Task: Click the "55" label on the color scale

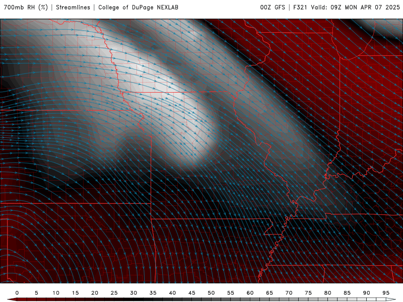Action: 231,293
